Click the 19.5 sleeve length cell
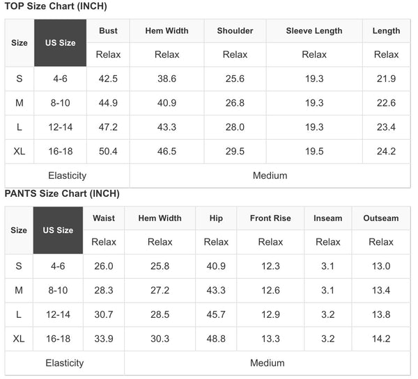Viewport: 418px width, 379px height. pos(314,152)
